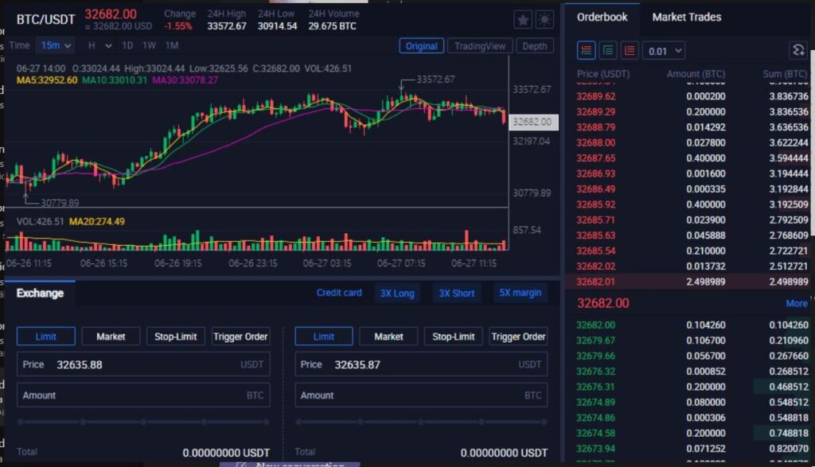This screenshot has width=815, height=467.
Task: Select the 1W chart interval
Action: (x=149, y=45)
